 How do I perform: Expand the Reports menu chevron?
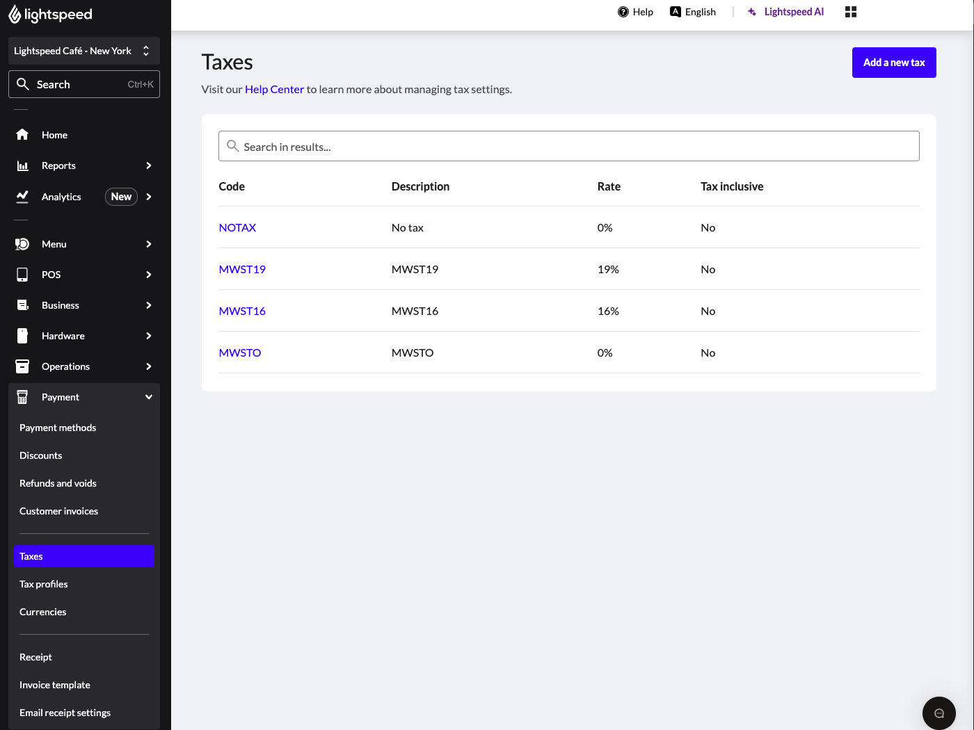148,165
